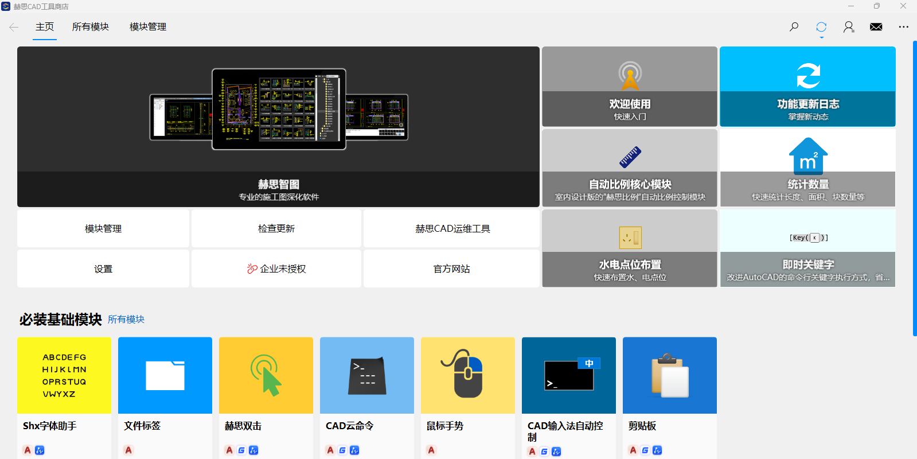Switch to the 模块管理 tab in the top nav
This screenshot has height=459, width=917.
(x=148, y=27)
